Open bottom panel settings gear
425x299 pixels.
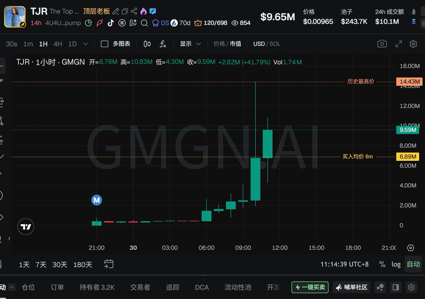411,287
